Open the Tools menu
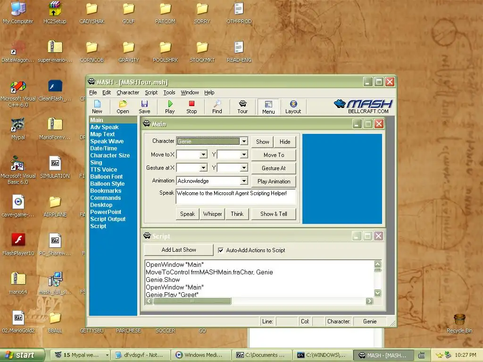 point(169,92)
